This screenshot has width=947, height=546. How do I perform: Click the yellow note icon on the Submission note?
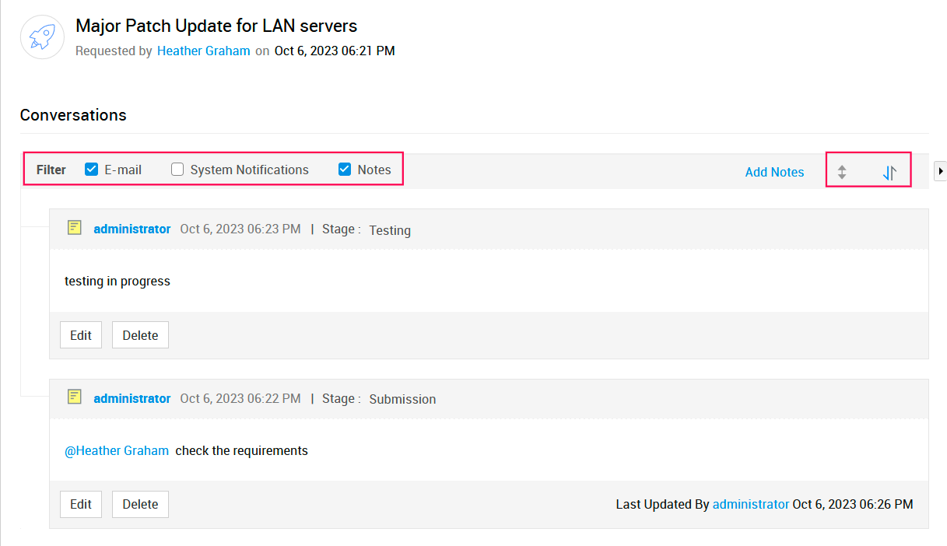[75, 397]
